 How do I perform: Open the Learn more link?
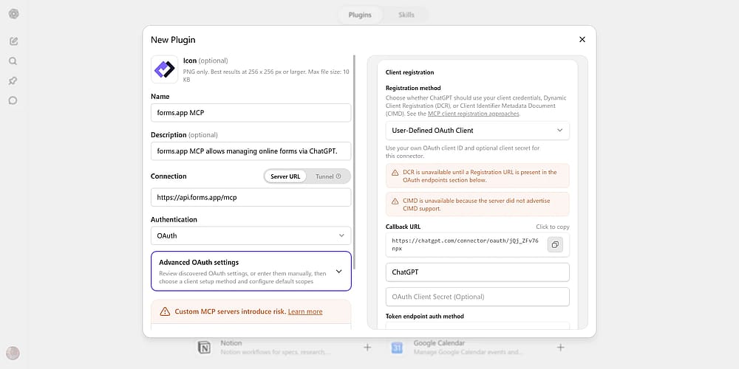pyautogui.click(x=305, y=311)
